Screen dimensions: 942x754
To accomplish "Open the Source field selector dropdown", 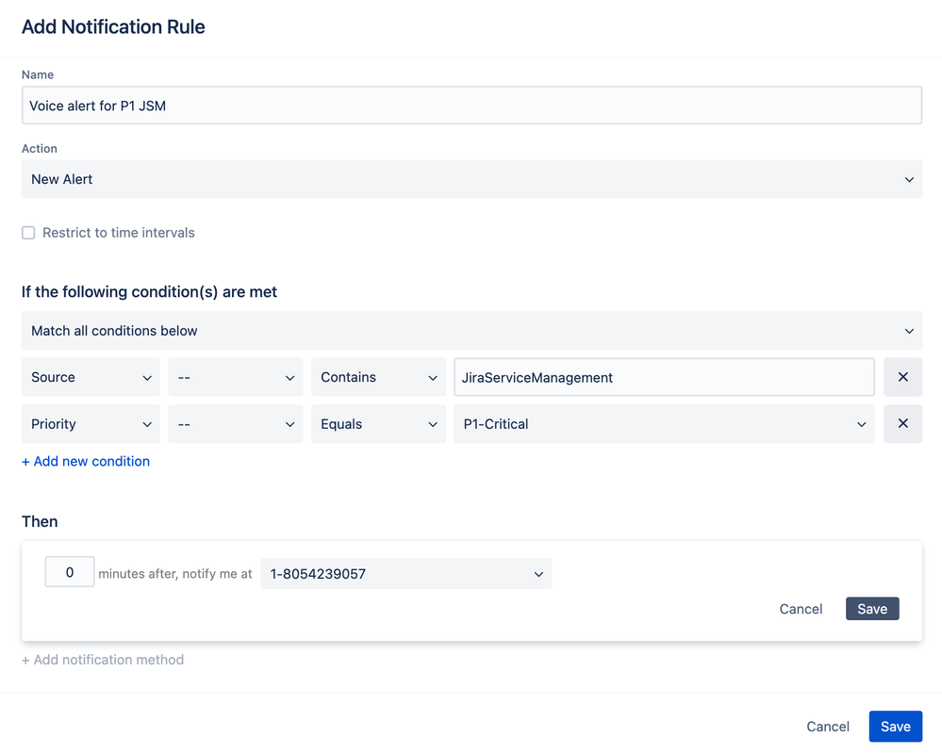I will pos(91,377).
